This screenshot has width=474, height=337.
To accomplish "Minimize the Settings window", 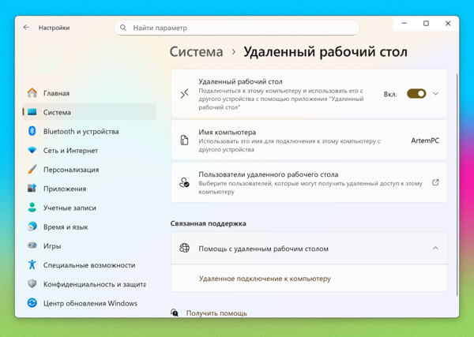I will (x=404, y=23).
